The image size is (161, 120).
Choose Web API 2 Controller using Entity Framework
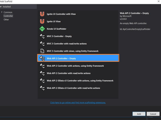coord(75,66)
